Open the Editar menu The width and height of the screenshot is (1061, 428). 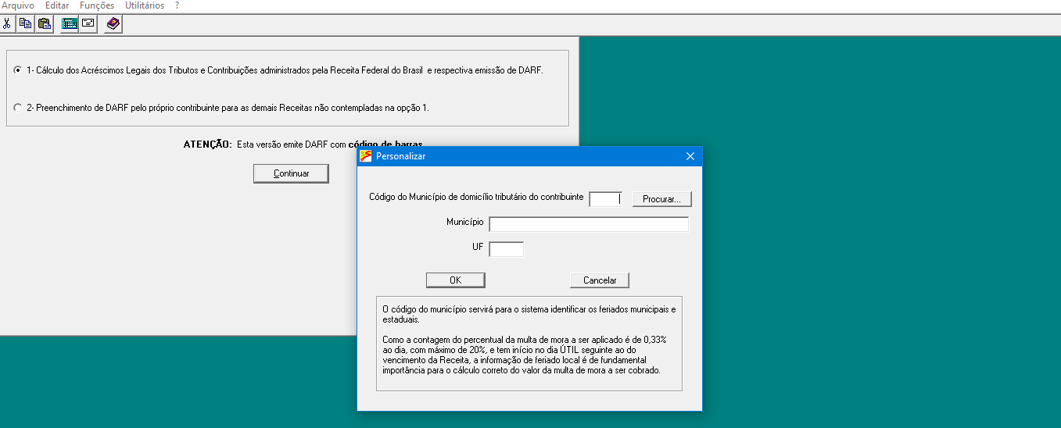click(57, 5)
